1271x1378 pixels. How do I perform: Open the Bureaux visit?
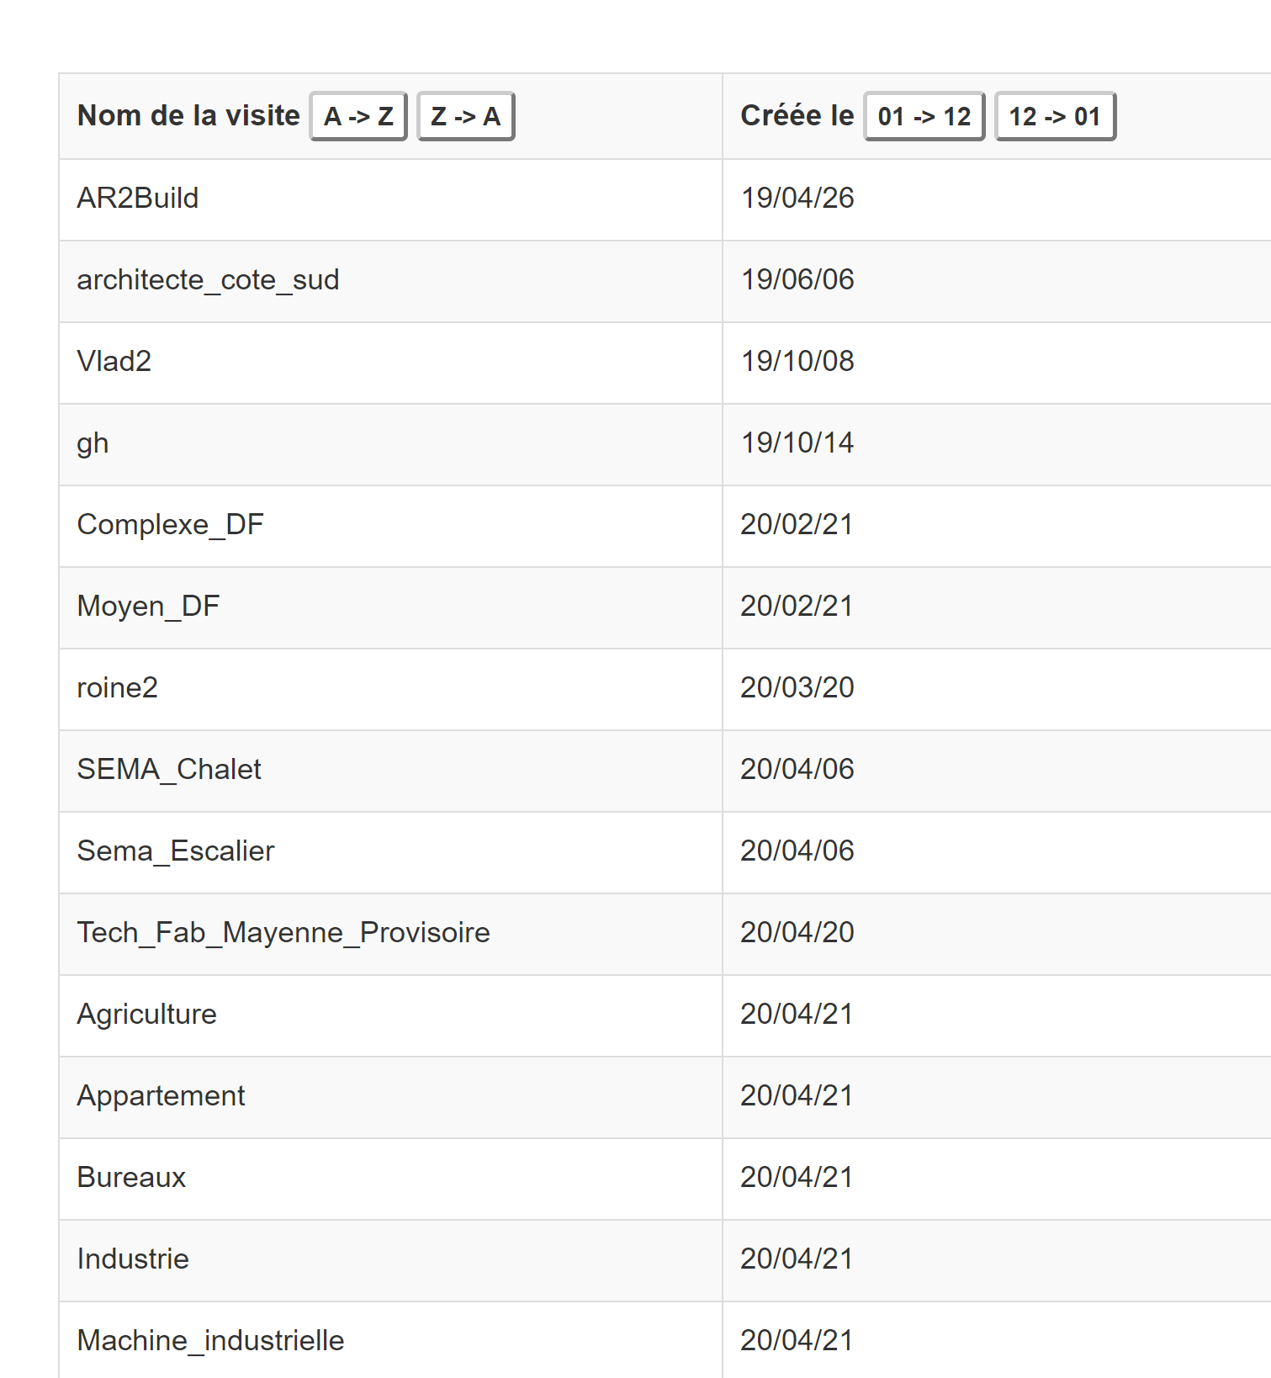pyautogui.click(x=131, y=1178)
